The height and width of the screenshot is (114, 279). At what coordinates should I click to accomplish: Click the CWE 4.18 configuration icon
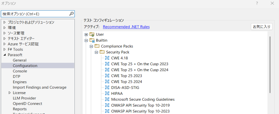[x=107, y=58]
